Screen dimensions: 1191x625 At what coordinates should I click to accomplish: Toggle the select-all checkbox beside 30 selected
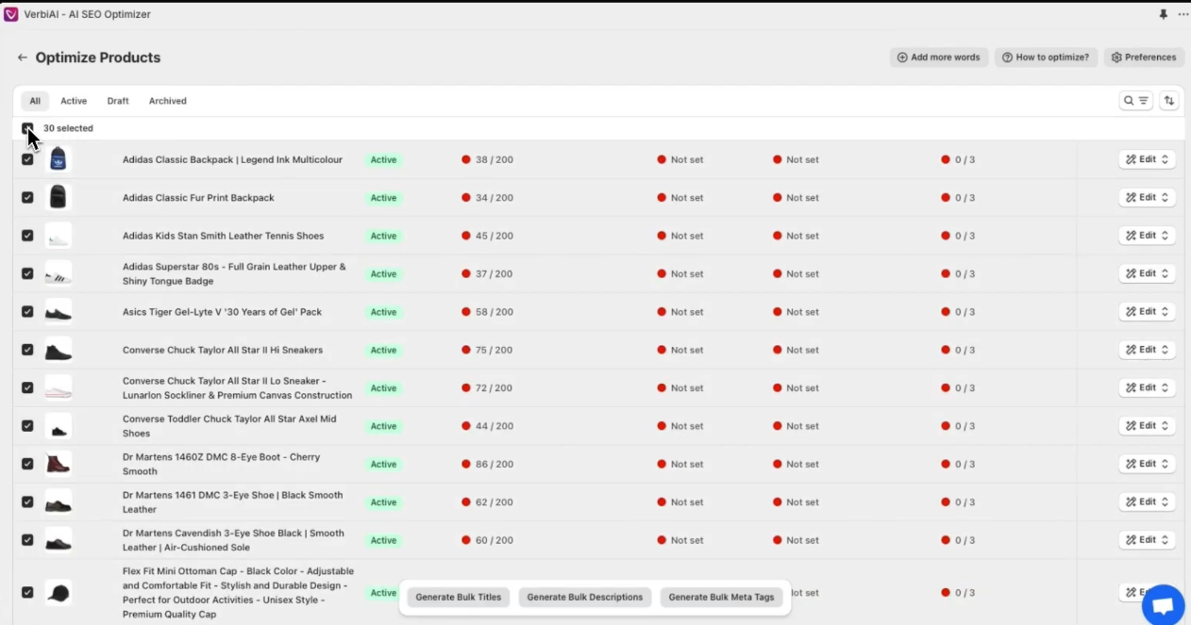(x=27, y=128)
